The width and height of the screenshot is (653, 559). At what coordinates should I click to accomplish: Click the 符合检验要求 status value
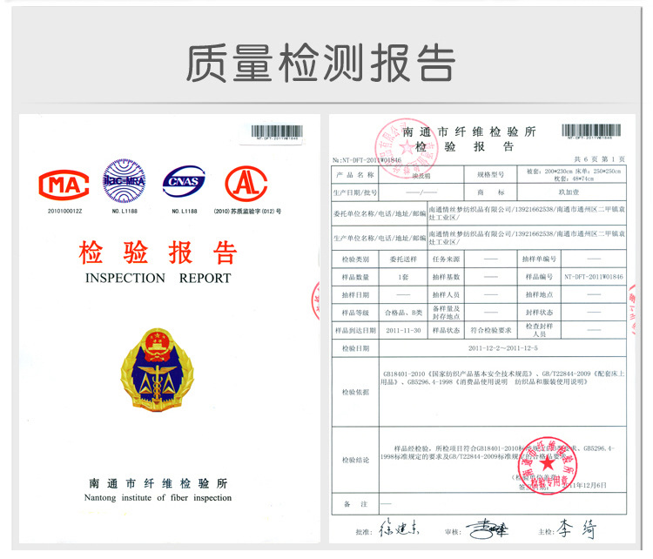490,330
